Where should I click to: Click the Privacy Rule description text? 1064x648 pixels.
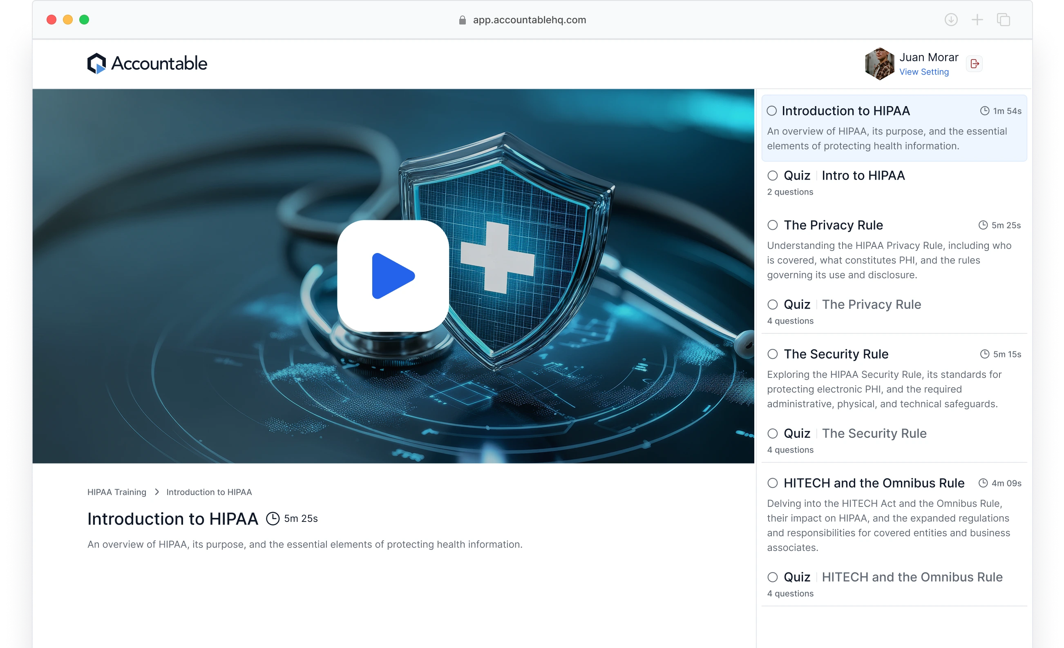click(889, 260)
